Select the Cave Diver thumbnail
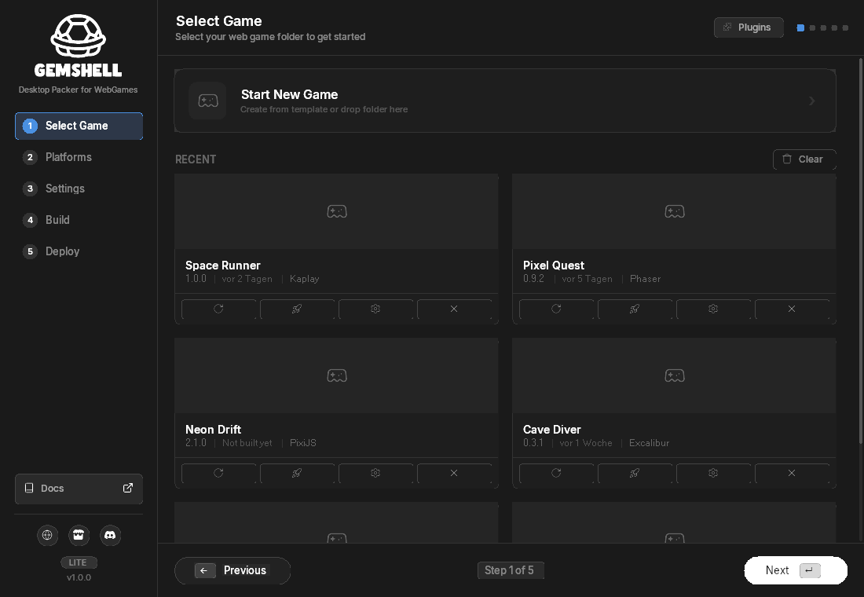 pyautogui.click(x=675, y=376)
